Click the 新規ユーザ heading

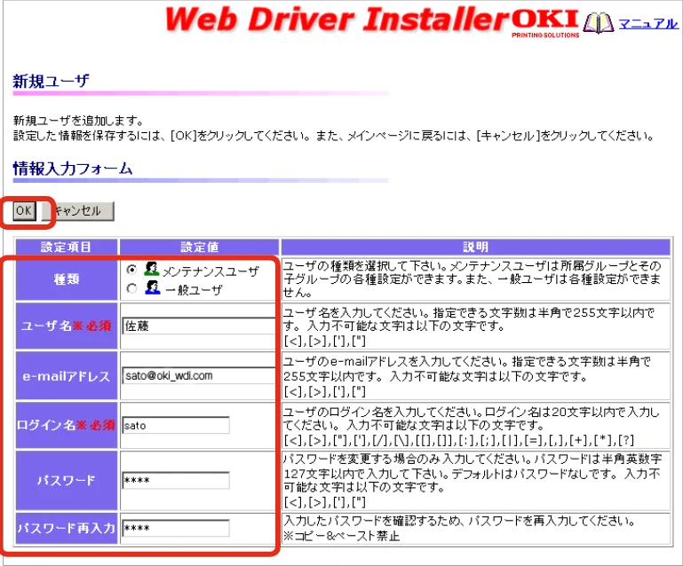pyautogui.click(x=51, y=81)
